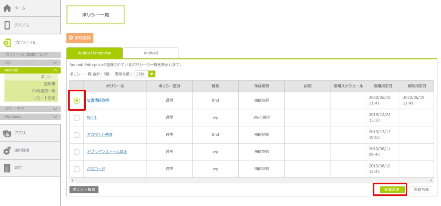Select the Android Enterprise tab
The height and width of the screenshot is (206, 441).
point(94,53)
